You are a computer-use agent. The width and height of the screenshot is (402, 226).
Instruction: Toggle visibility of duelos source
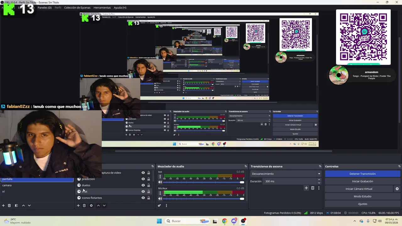[143, 185]
